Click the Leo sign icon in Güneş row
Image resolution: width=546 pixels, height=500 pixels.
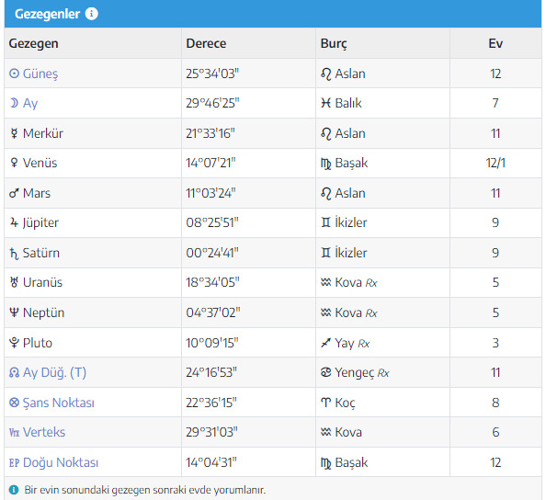(x=326, y=74)
